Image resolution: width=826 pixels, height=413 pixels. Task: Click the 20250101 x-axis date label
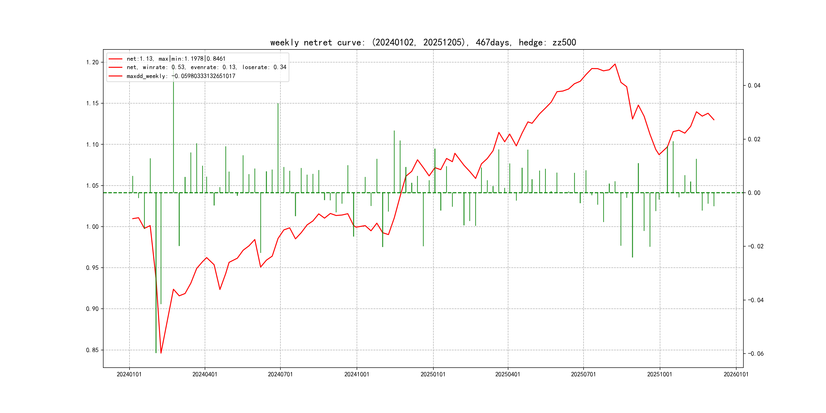[x=433, y=374]
